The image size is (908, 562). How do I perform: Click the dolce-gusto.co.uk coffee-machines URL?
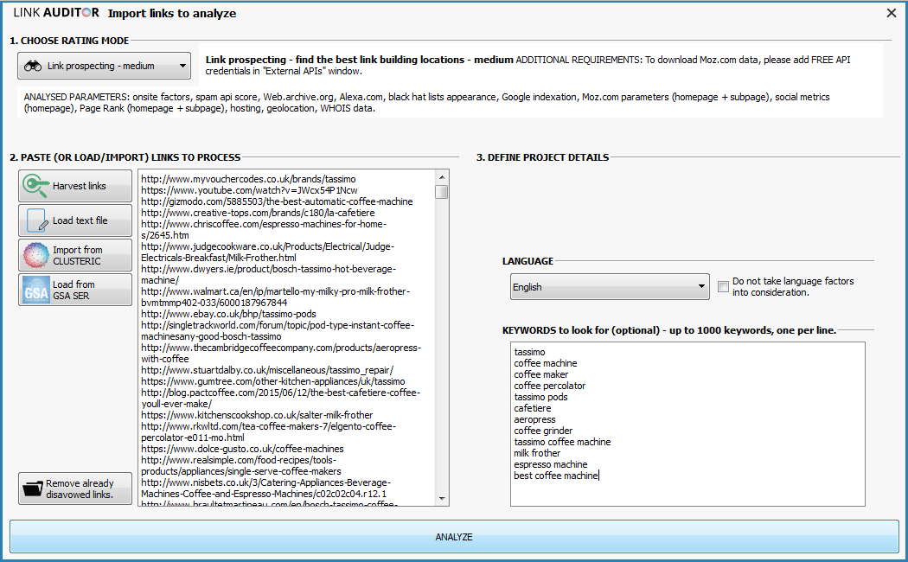coord(242,449)
